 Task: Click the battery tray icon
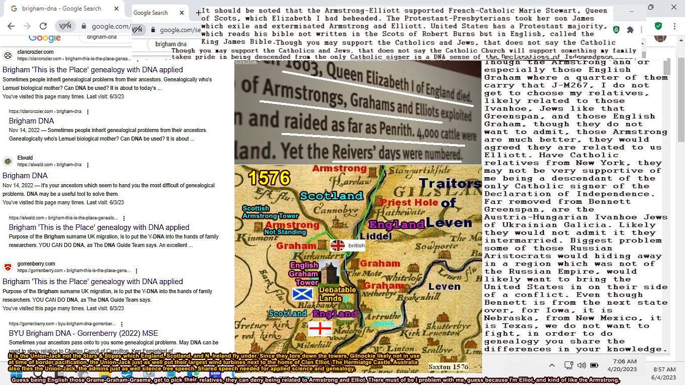594,365
